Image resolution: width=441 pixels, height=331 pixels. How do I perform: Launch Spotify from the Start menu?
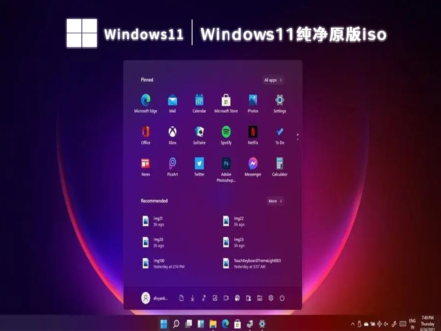point(226,131)
